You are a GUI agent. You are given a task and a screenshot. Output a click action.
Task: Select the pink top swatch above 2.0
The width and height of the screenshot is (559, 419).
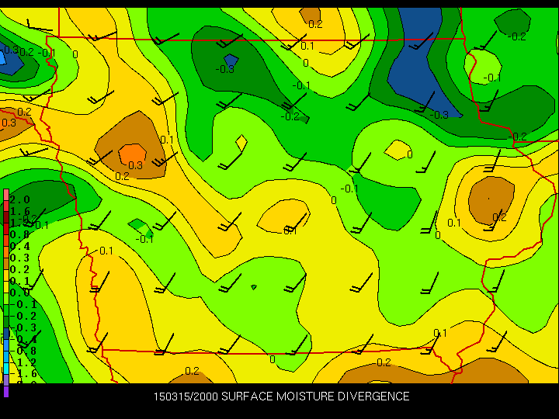6,195
